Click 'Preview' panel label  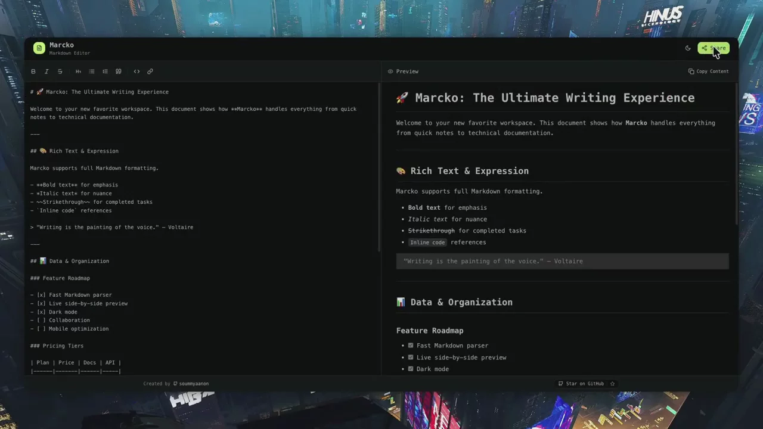click(x=407, y=71)
